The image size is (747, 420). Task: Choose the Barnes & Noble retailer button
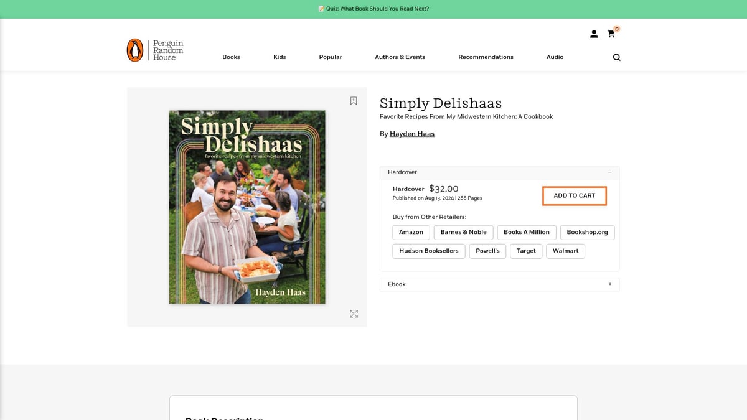[463, 232]
